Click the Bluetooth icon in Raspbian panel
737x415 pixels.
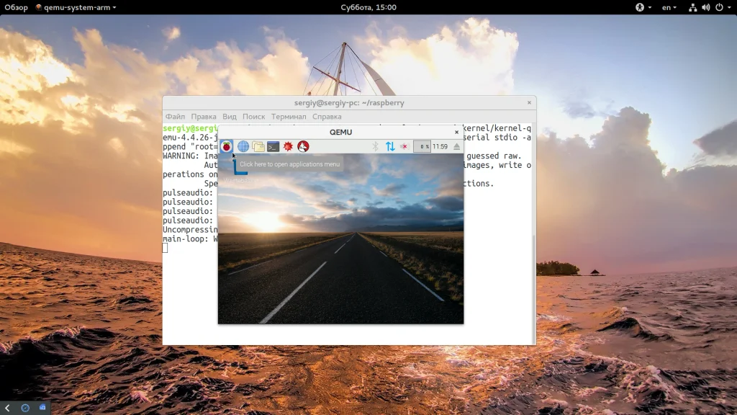(x=375, y=146)
